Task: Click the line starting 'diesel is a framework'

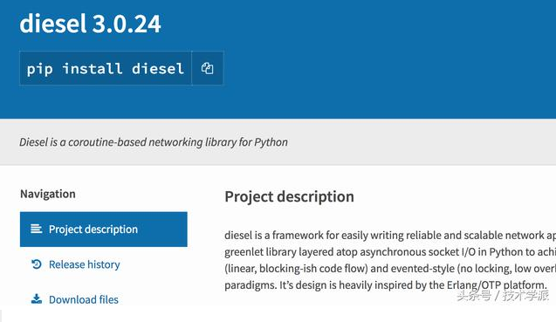Action: click(390, 235)
